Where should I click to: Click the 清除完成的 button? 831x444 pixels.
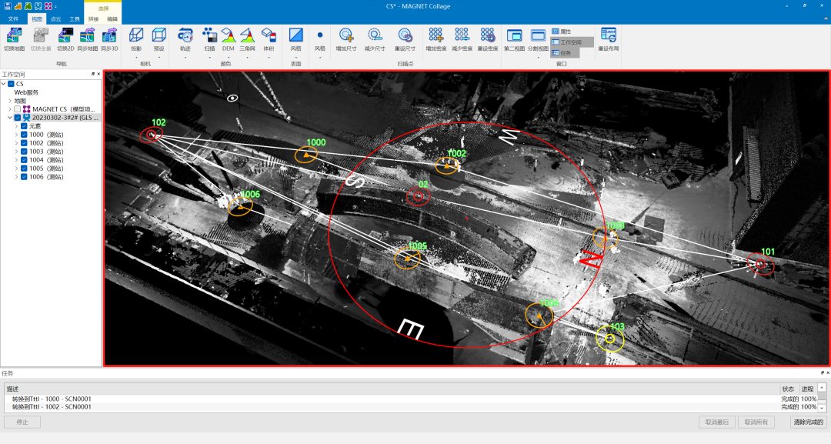point(808,422)
